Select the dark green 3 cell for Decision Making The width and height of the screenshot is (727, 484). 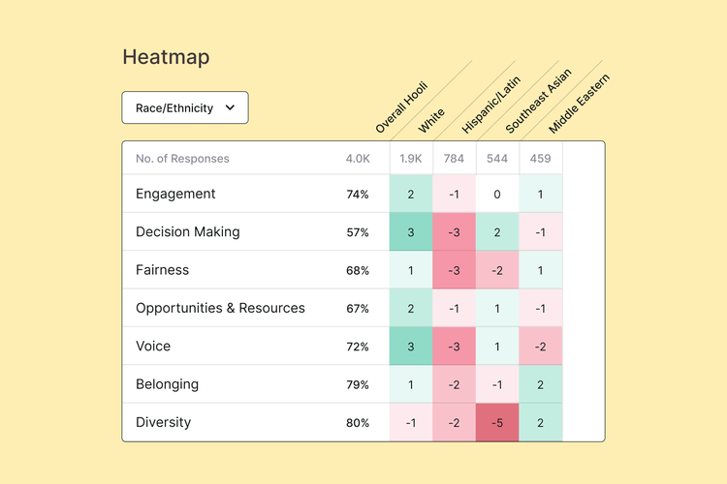coord(411,232)
